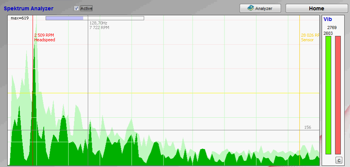Click the Vib panel heading
This screenshot has width=350, height=167.
click(328, 19)
